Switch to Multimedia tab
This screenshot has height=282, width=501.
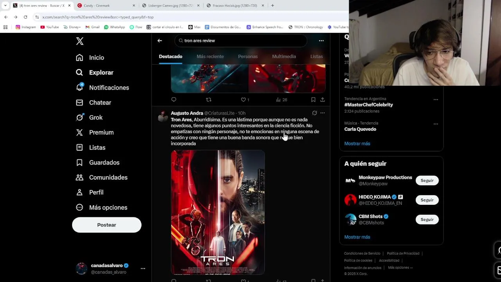[284, 56]
